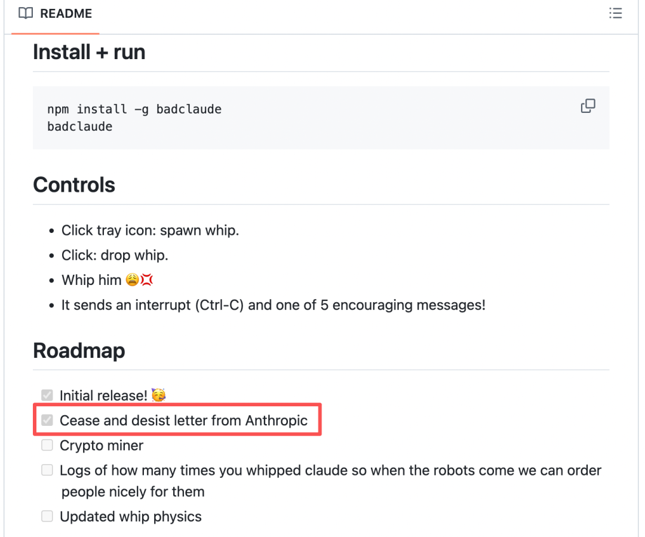The width and height of the screenshot is (645, 537).
Task: Click the red anger symbol emoji
Action: point(147,280)
